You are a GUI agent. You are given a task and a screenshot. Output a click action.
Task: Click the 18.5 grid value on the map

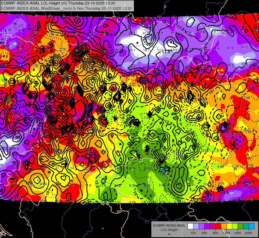[174, 50]
